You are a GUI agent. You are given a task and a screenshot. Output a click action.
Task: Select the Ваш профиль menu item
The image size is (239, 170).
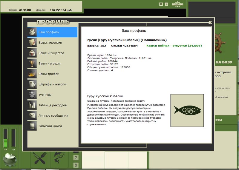(x=52, y=32)
